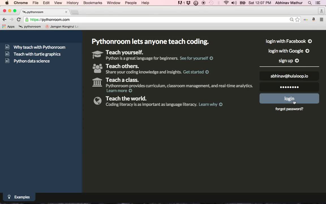
Task: Click the eBay extension icon
Action: pos(306,20)
